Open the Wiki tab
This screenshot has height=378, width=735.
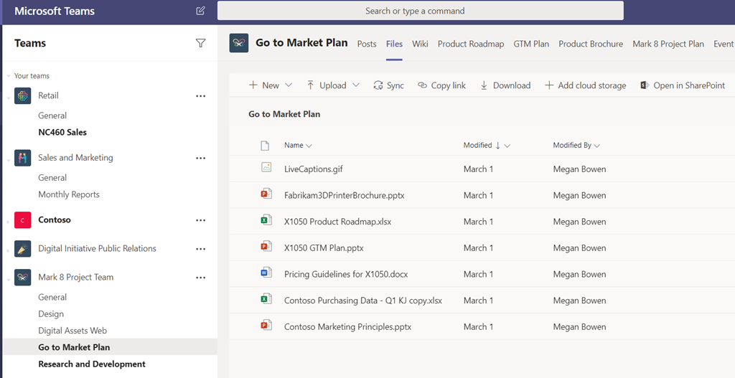pyautogui.click(x=420, y=44)
